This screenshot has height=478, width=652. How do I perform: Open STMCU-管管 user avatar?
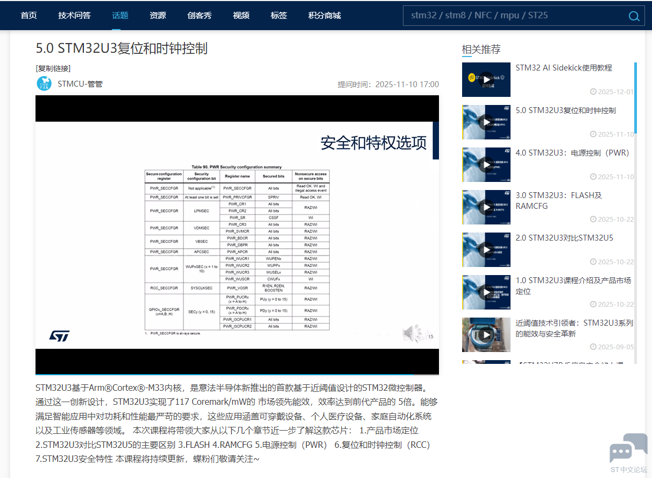click(x=44, y=83)
